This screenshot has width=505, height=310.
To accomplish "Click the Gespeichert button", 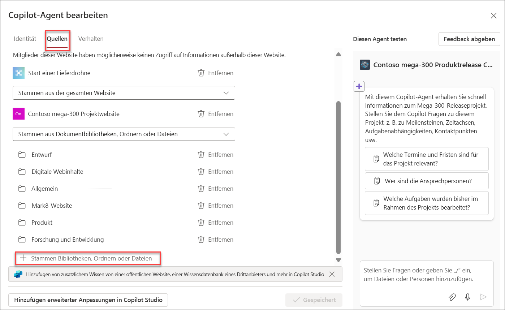I will (x=314, y=300).
